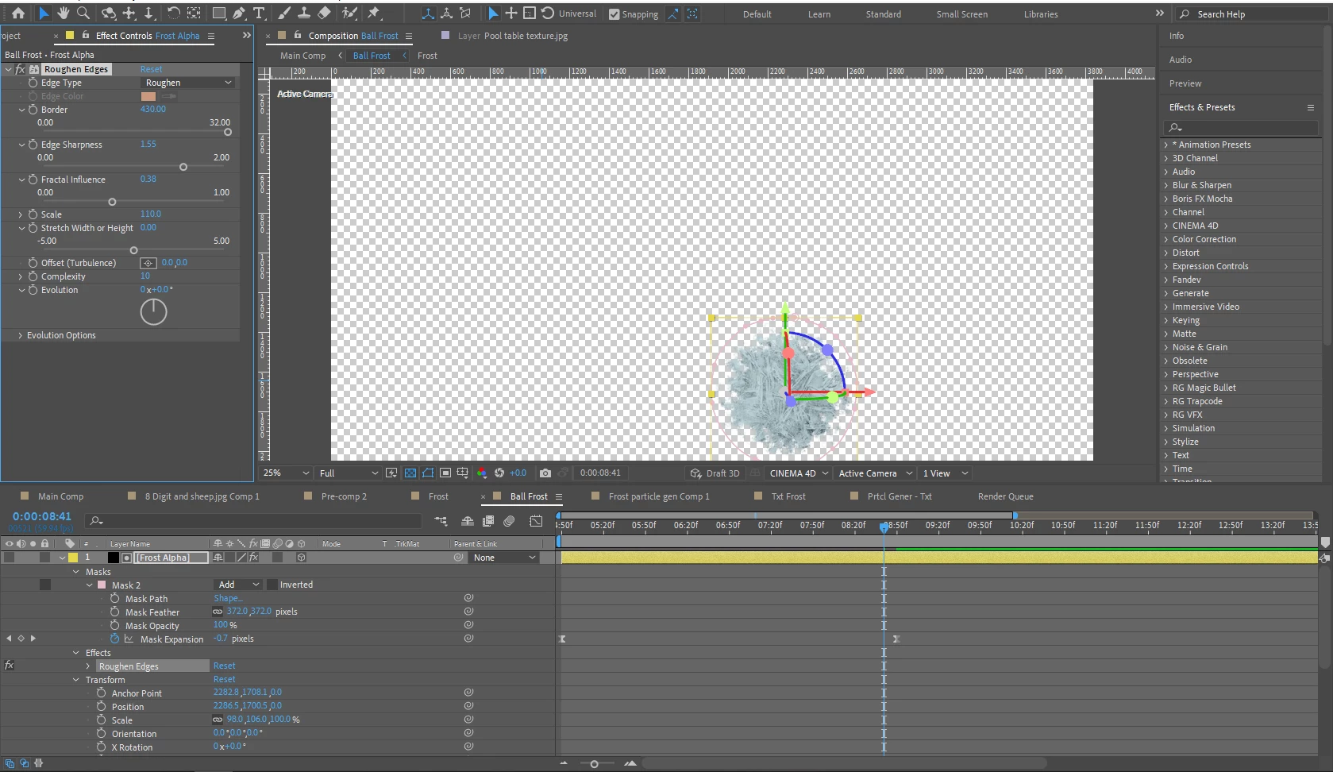1333x772 pixels.
Task: Click Reset link for Roughen Edges effect controls
Action: click(x=151, y=69)
